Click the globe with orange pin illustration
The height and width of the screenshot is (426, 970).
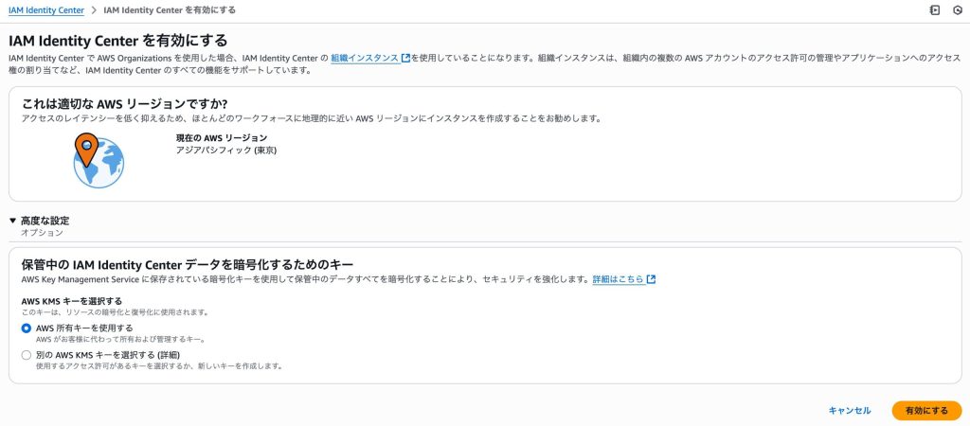tap(97, 161)
